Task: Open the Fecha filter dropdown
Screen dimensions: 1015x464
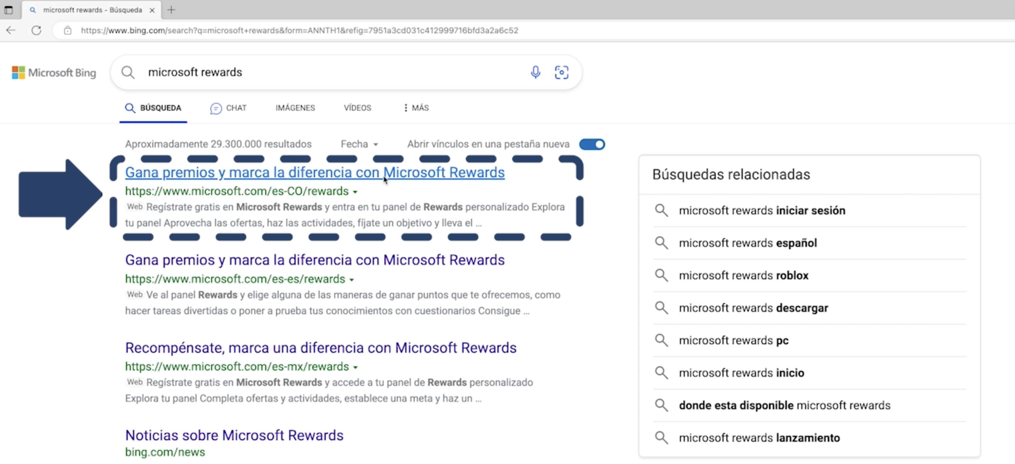Action: point(359,144)
